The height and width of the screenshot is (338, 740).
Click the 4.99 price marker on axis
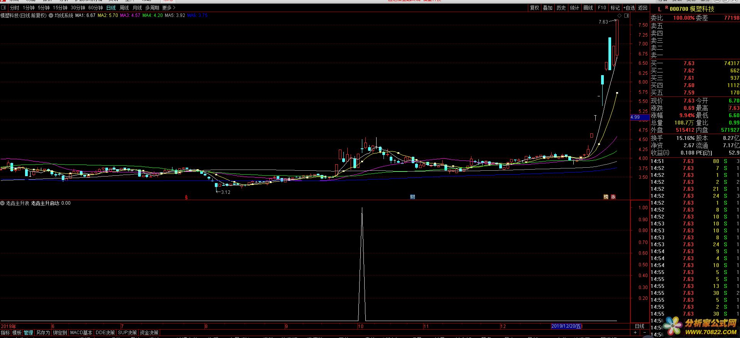(x=635, y=117)
